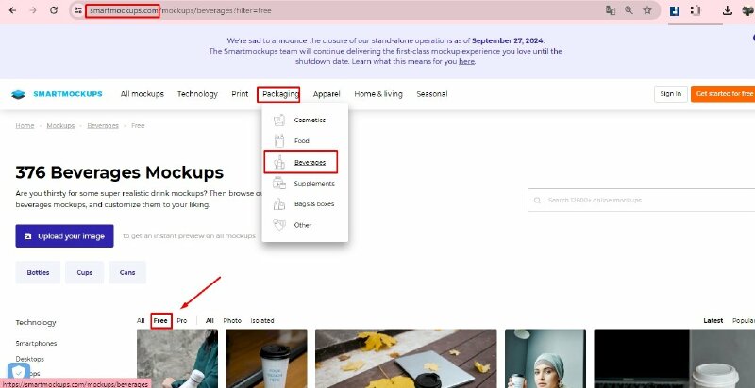Image resolution: width=755 pixels, height=388 pixels.
Task: Click the Bags & boxes icon
Action: [278, 203]
